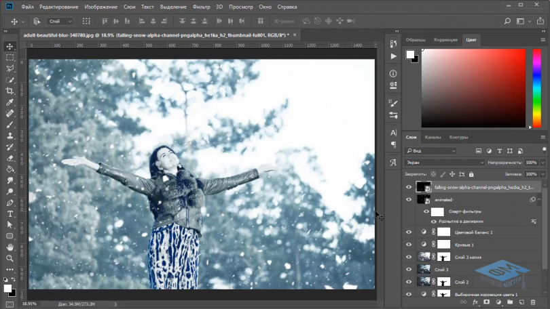This screenshot has width=550, height=309.
Task: Click the Непрозрачность opacity value field
Action: click(x=530, y=163)
